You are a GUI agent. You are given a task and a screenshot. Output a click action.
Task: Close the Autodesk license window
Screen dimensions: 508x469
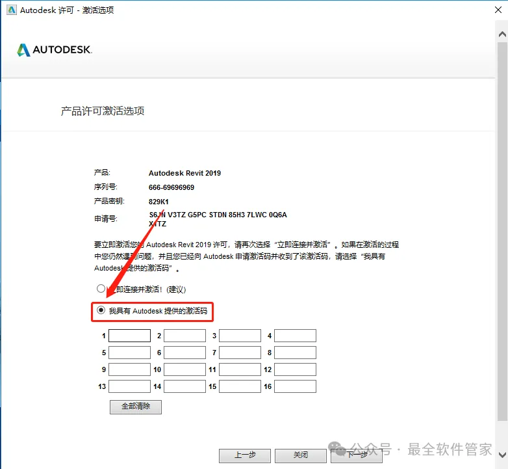pos(498,10)
